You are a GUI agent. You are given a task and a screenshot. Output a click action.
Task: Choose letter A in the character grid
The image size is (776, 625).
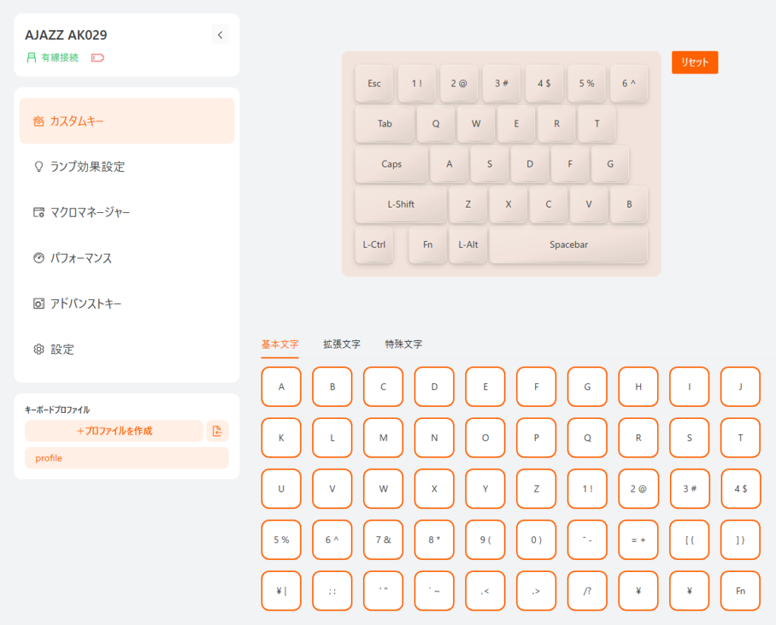tap(281, 386)
